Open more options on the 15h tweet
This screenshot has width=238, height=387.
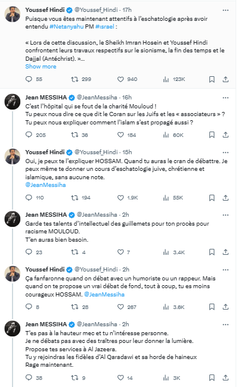point(225,152)
